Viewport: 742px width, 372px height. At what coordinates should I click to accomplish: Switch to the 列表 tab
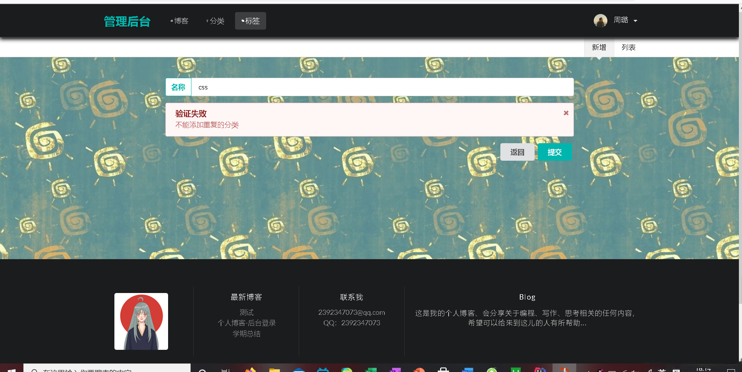tap(628, 47)
